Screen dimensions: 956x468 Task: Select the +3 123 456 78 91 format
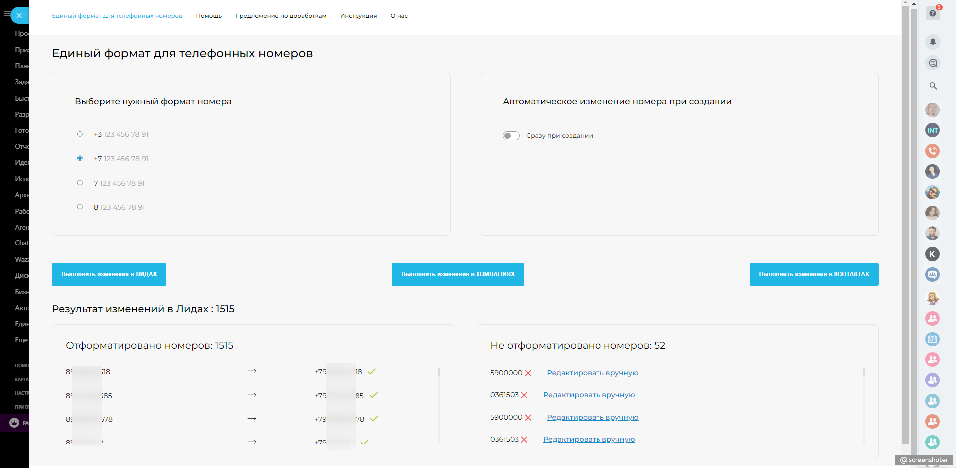click(80, 134)
